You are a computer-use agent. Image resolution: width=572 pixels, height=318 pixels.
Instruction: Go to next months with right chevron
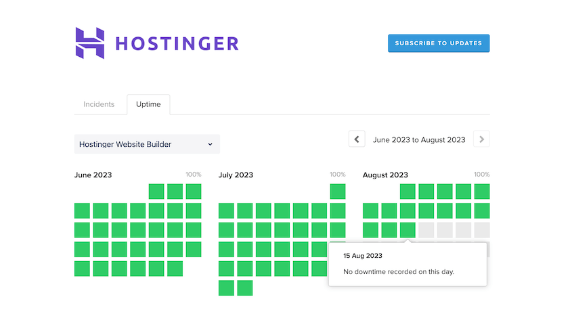[x=481, y=139]
